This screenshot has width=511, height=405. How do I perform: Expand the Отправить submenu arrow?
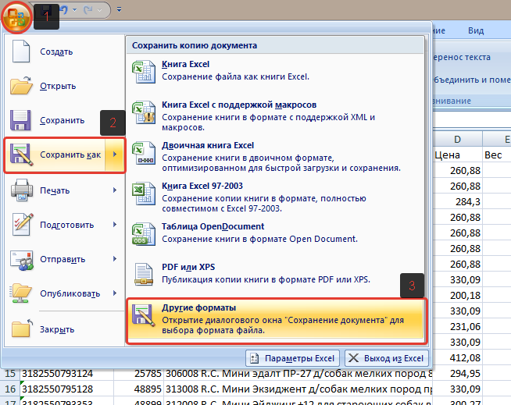click(x=115, y=259)
